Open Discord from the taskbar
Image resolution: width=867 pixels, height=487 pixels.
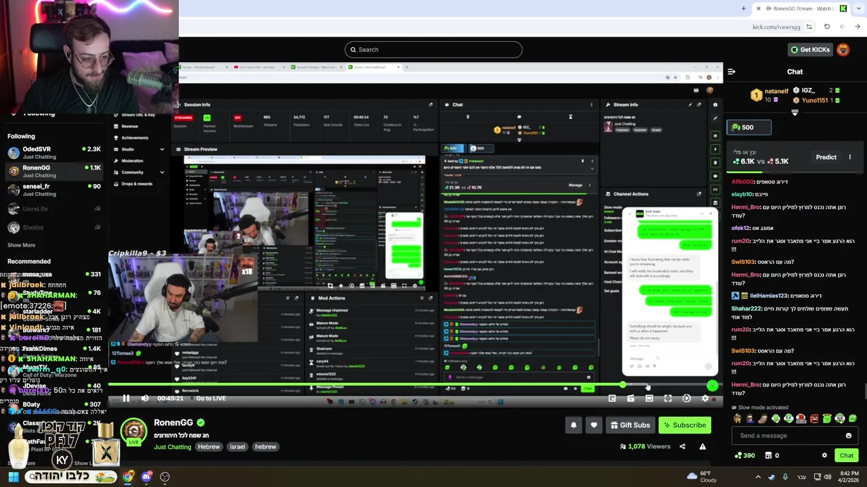coord(146,477)
